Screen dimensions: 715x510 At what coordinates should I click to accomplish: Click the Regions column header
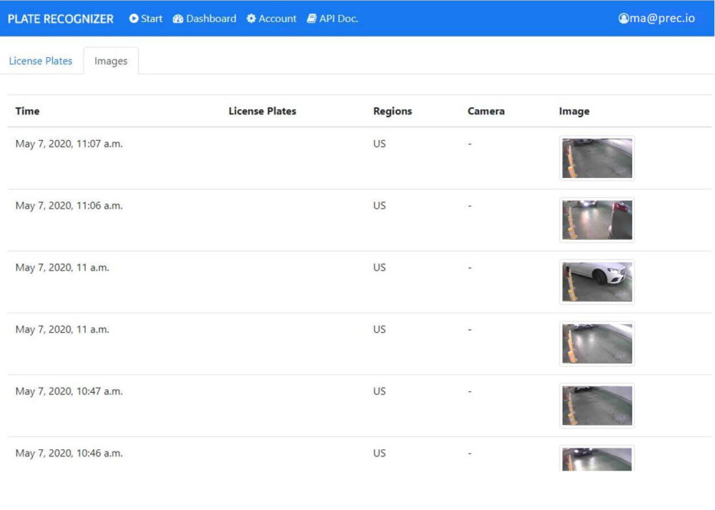[392, 111]
